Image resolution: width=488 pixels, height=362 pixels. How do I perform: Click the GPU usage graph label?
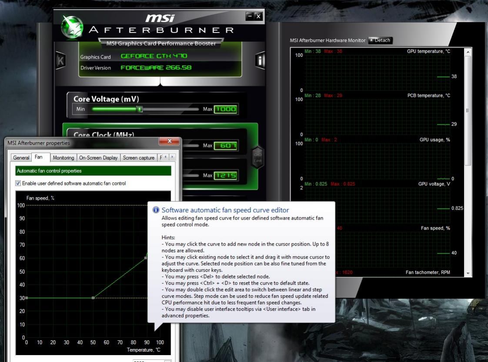(x=435, y=140)
